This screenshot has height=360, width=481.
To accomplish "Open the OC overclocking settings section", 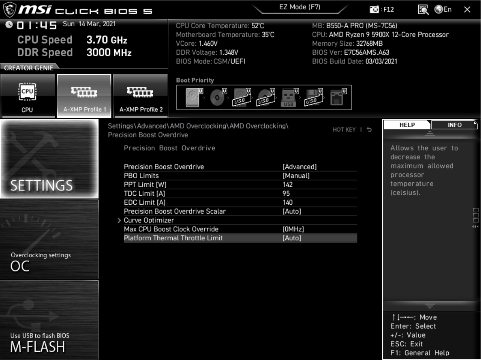I will (49, 240).
